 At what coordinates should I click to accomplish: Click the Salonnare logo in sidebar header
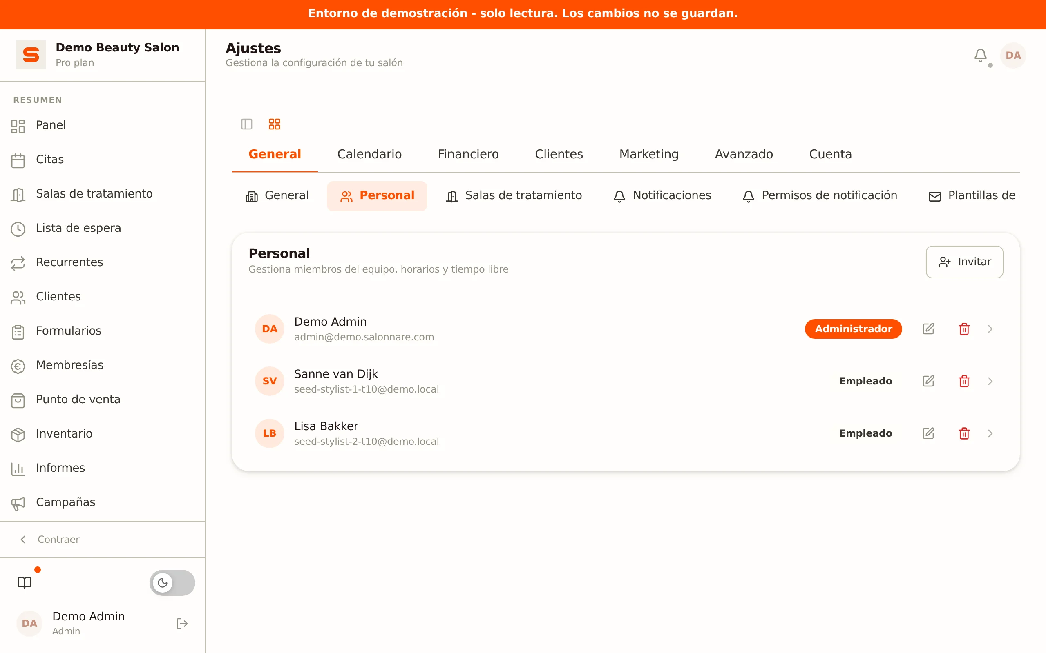coord(31,55)
